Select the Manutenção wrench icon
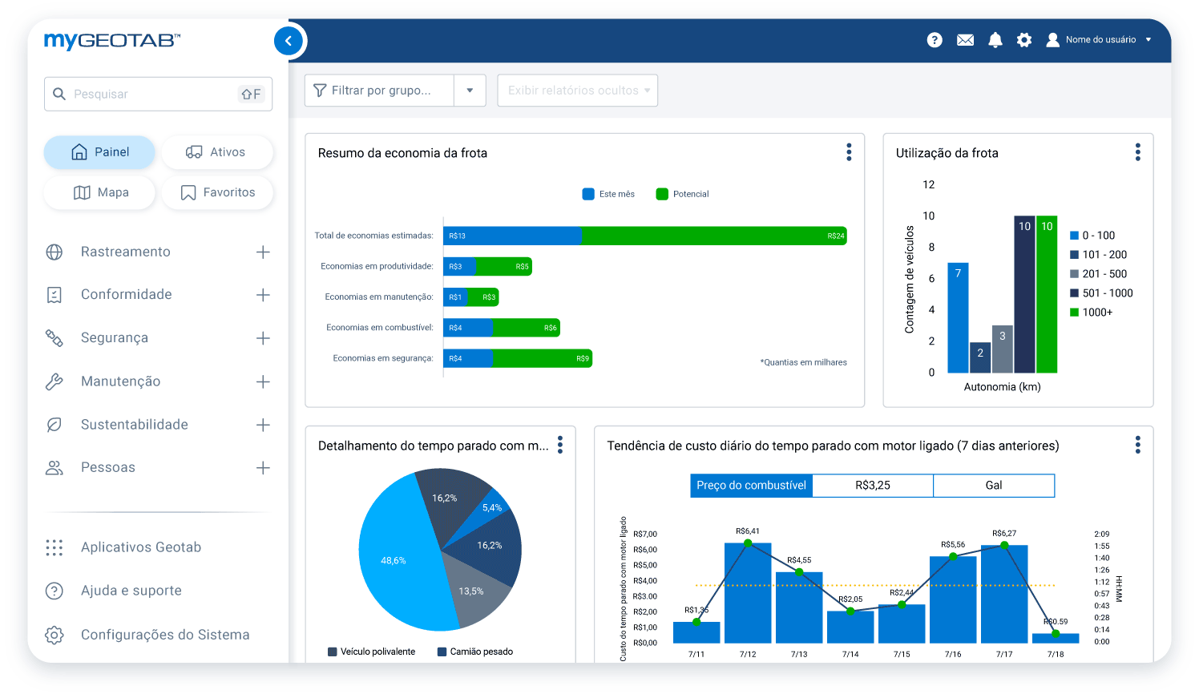 (54, 381)
